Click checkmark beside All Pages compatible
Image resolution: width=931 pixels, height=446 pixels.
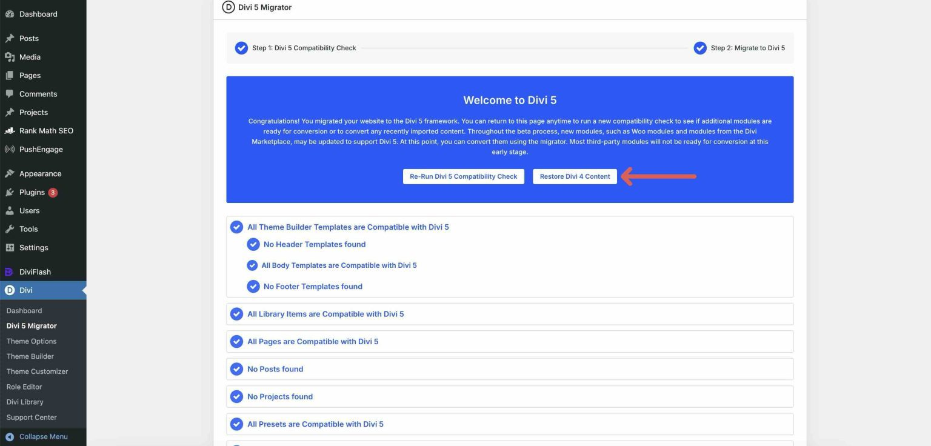click(236, 342)
